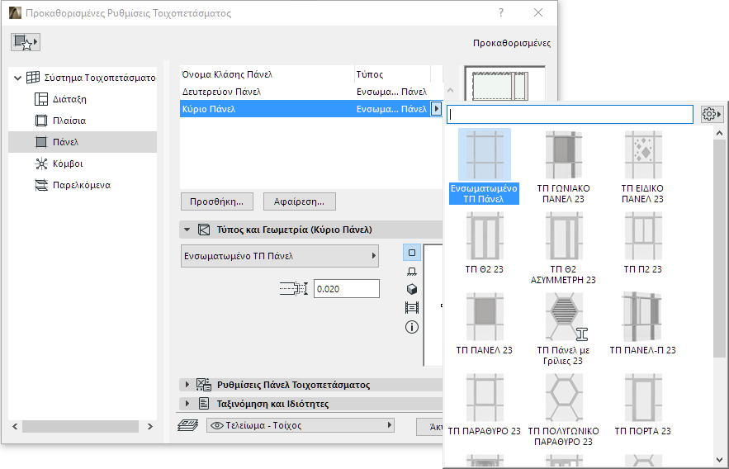This screenshot has width=729, height=469.
Task: Open Ενσωματωμένο ΤΠ Πάνελ type dropdown
Action: (279, 256)
